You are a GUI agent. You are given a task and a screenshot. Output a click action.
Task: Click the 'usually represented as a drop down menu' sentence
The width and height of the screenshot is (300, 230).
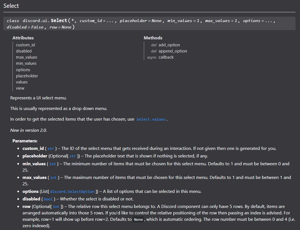click(x=58, y=109)
